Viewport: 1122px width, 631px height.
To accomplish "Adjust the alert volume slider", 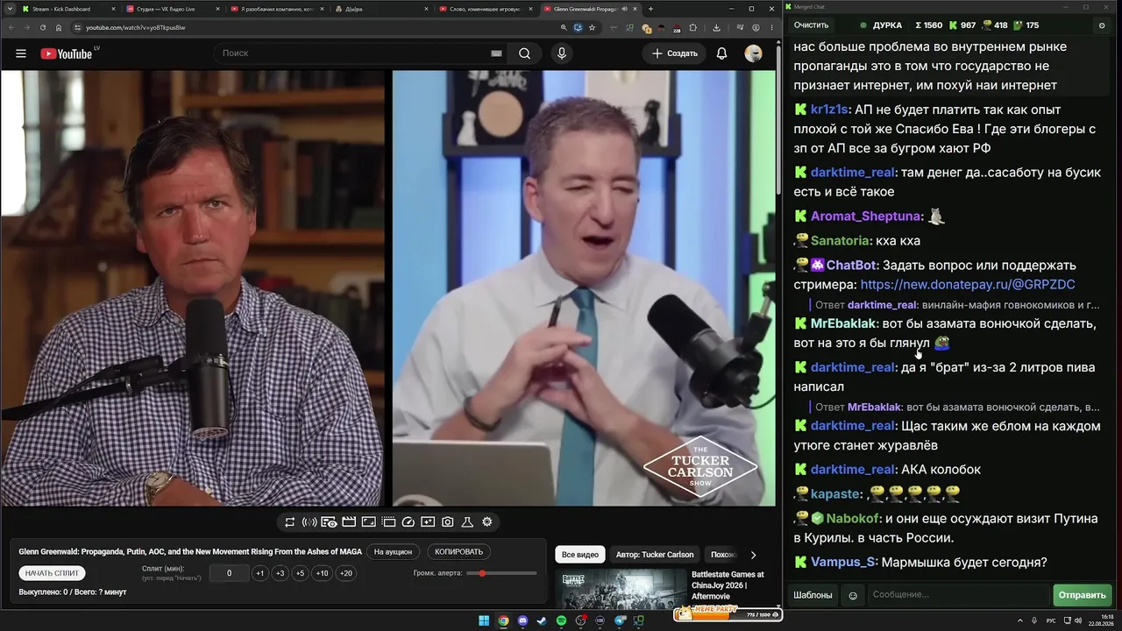I will tap(502, 573).
